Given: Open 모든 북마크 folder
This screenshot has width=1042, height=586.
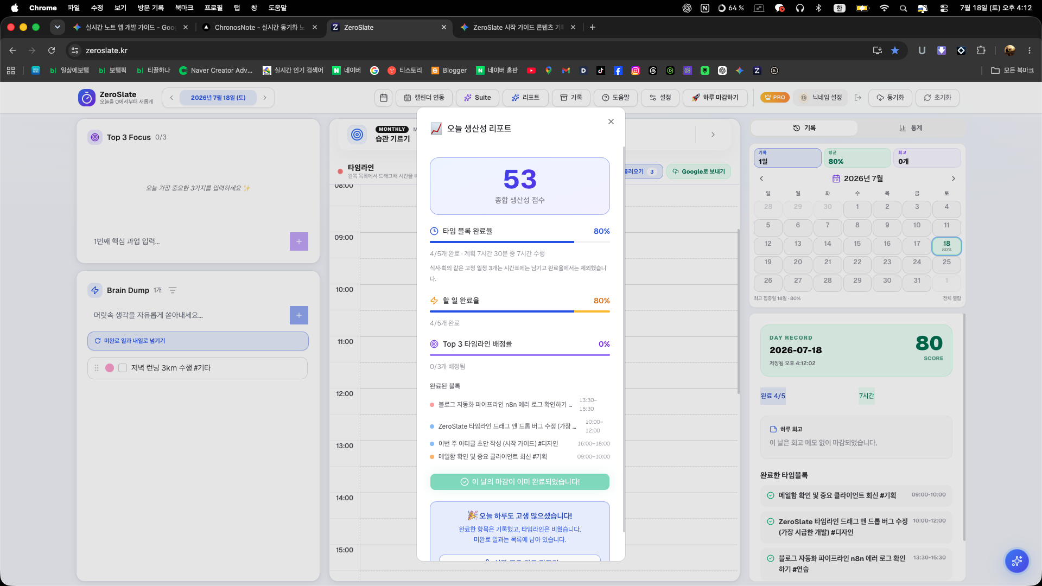Looking at the screenshot, I should click(x=1013, y=71).
